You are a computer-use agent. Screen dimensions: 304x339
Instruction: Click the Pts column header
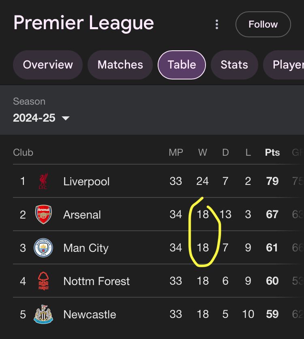(272, 152)
